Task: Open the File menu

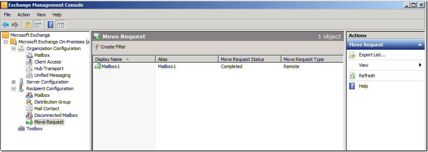Action: (8, 15)
